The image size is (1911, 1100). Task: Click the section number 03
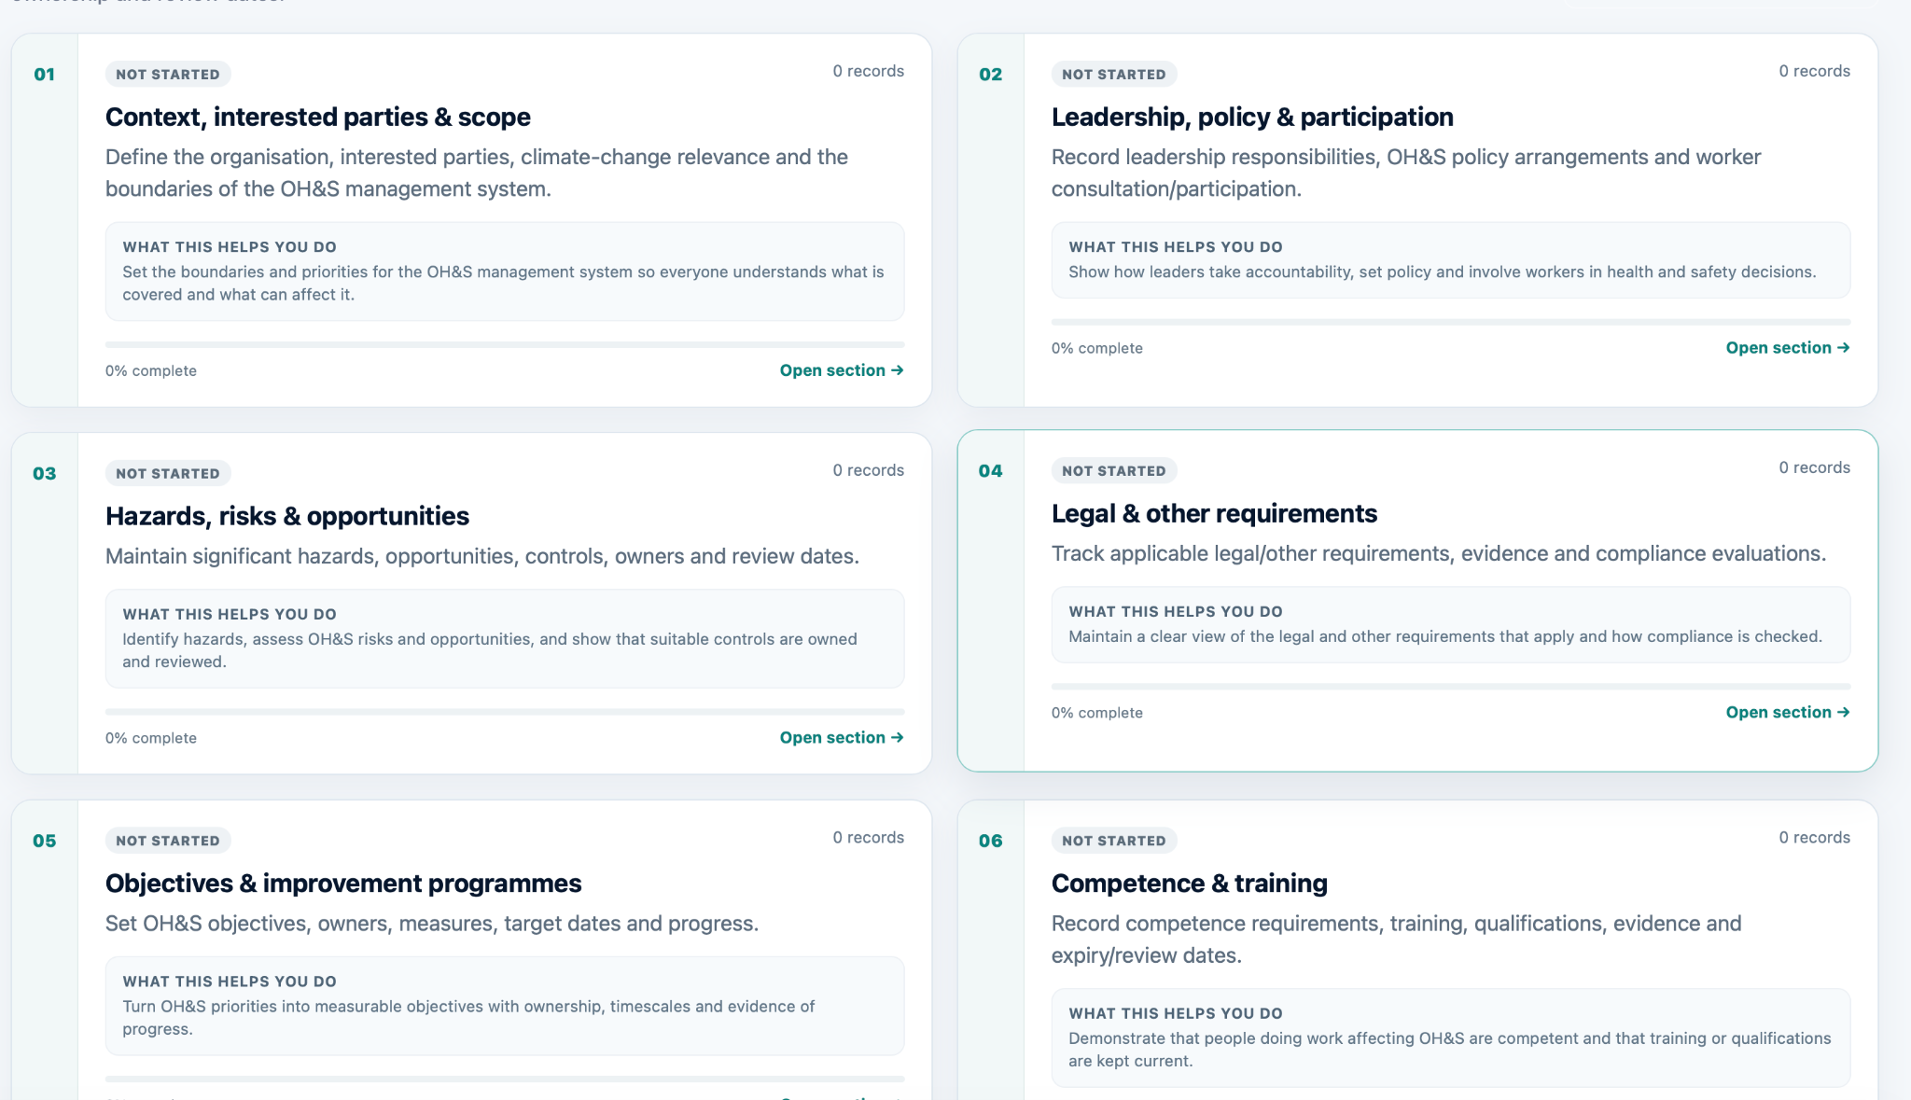click(44, 474)
